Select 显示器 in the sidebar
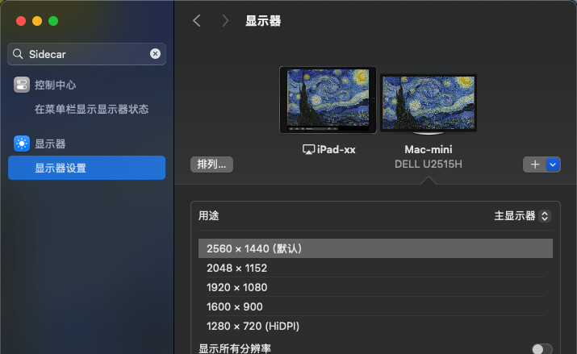 click(50, 144)
